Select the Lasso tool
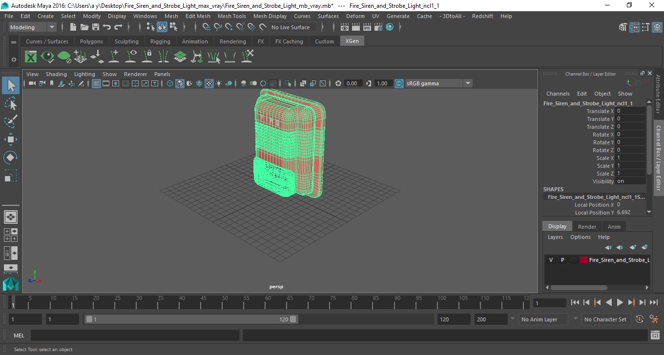 11,103
